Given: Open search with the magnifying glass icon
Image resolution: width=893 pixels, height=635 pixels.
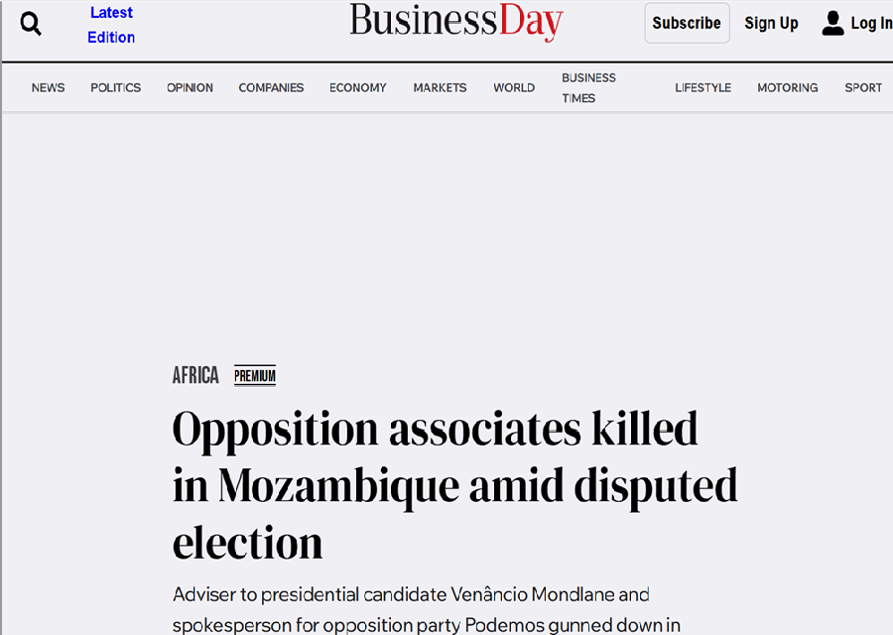Looking at the screenshot, I should 31,24.
